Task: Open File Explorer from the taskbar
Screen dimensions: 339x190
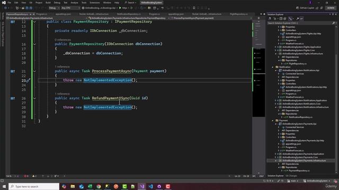Action: click(x=73, y=186)
